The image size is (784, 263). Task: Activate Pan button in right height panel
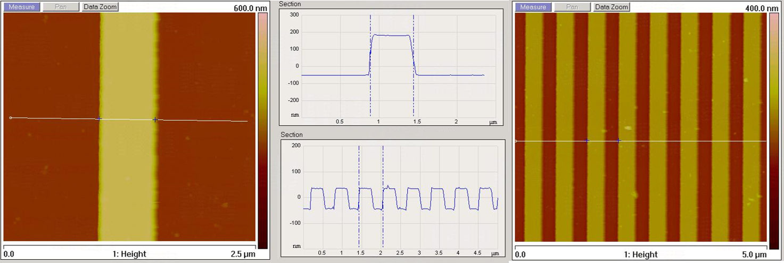tap(572, 7)
